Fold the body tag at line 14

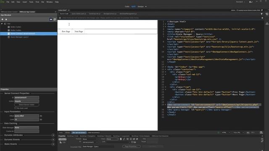165,67
